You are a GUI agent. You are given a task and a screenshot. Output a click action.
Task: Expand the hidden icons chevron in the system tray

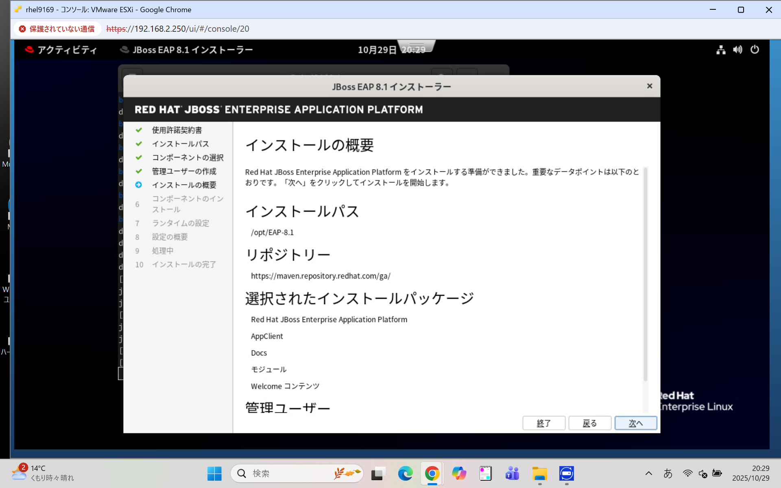[649, 473]
